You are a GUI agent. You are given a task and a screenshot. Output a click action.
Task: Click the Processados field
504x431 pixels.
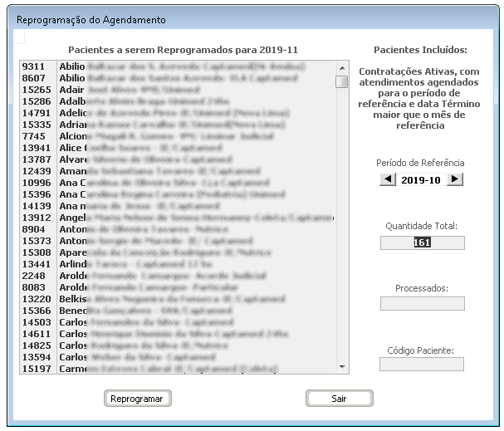coord(422,303)
